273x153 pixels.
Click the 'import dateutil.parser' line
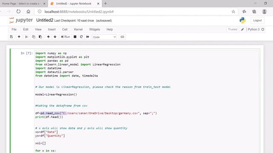coord(54,72)
